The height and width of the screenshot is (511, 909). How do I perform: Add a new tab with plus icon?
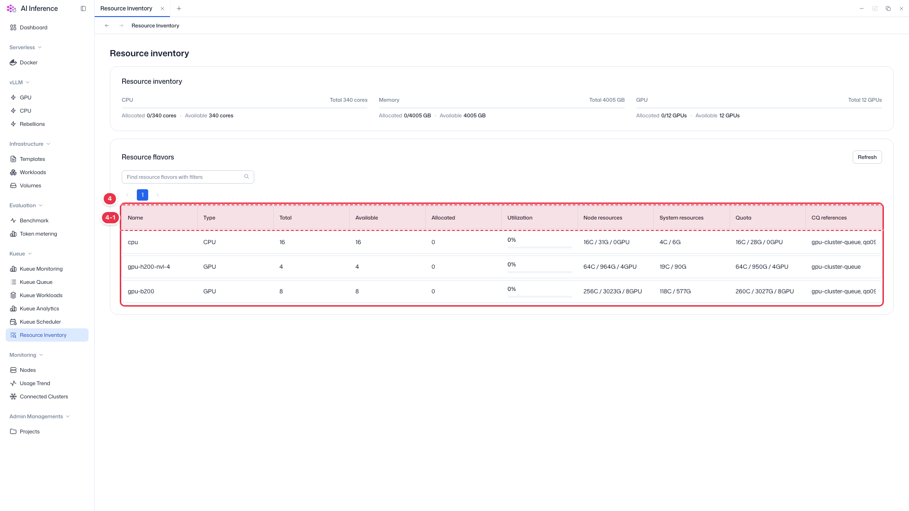(179, 9)
